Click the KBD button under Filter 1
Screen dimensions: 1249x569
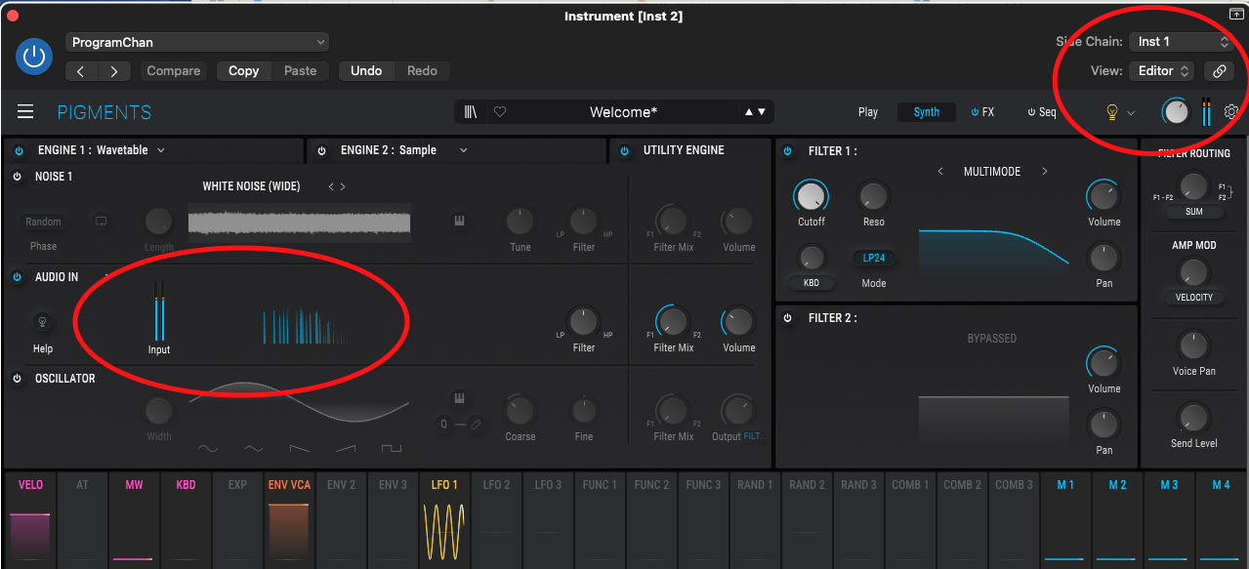(812, 283)
